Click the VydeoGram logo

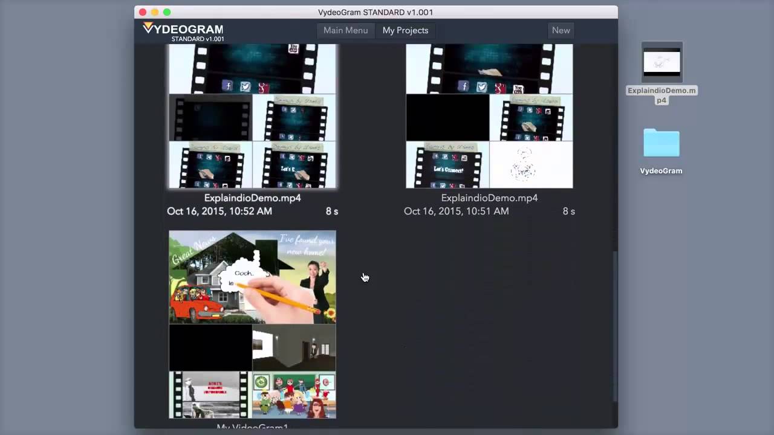click(x=183, y=32)
